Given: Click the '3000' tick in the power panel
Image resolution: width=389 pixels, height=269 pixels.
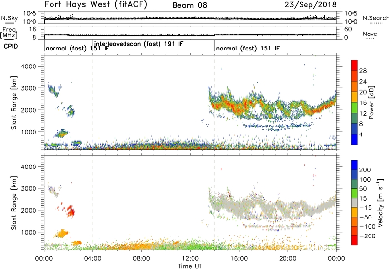Looking at the screenshot, I should click(28, 88).
